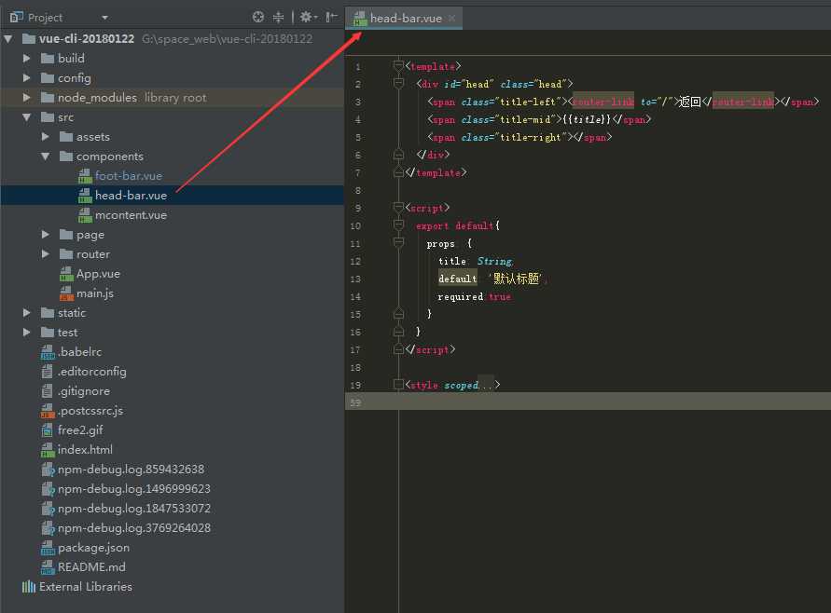Click the highlighted router-link opening tag
This screenshot has width=831, height=613.
point(603,102)
